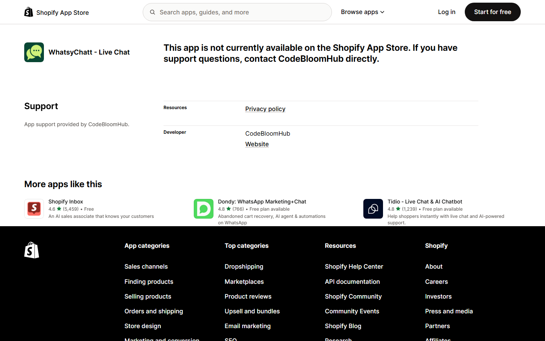The image size is (545, 341).
Task: Click 'App support provided by CodeBloomHub' text
Action: click(77, 124)
